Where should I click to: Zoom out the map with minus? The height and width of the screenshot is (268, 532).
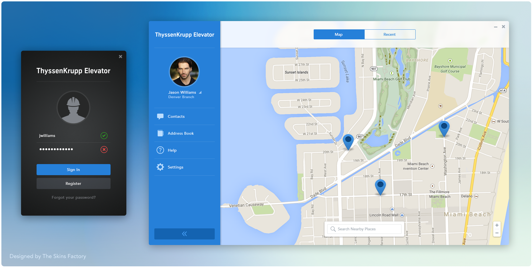(x=497, y=233)
